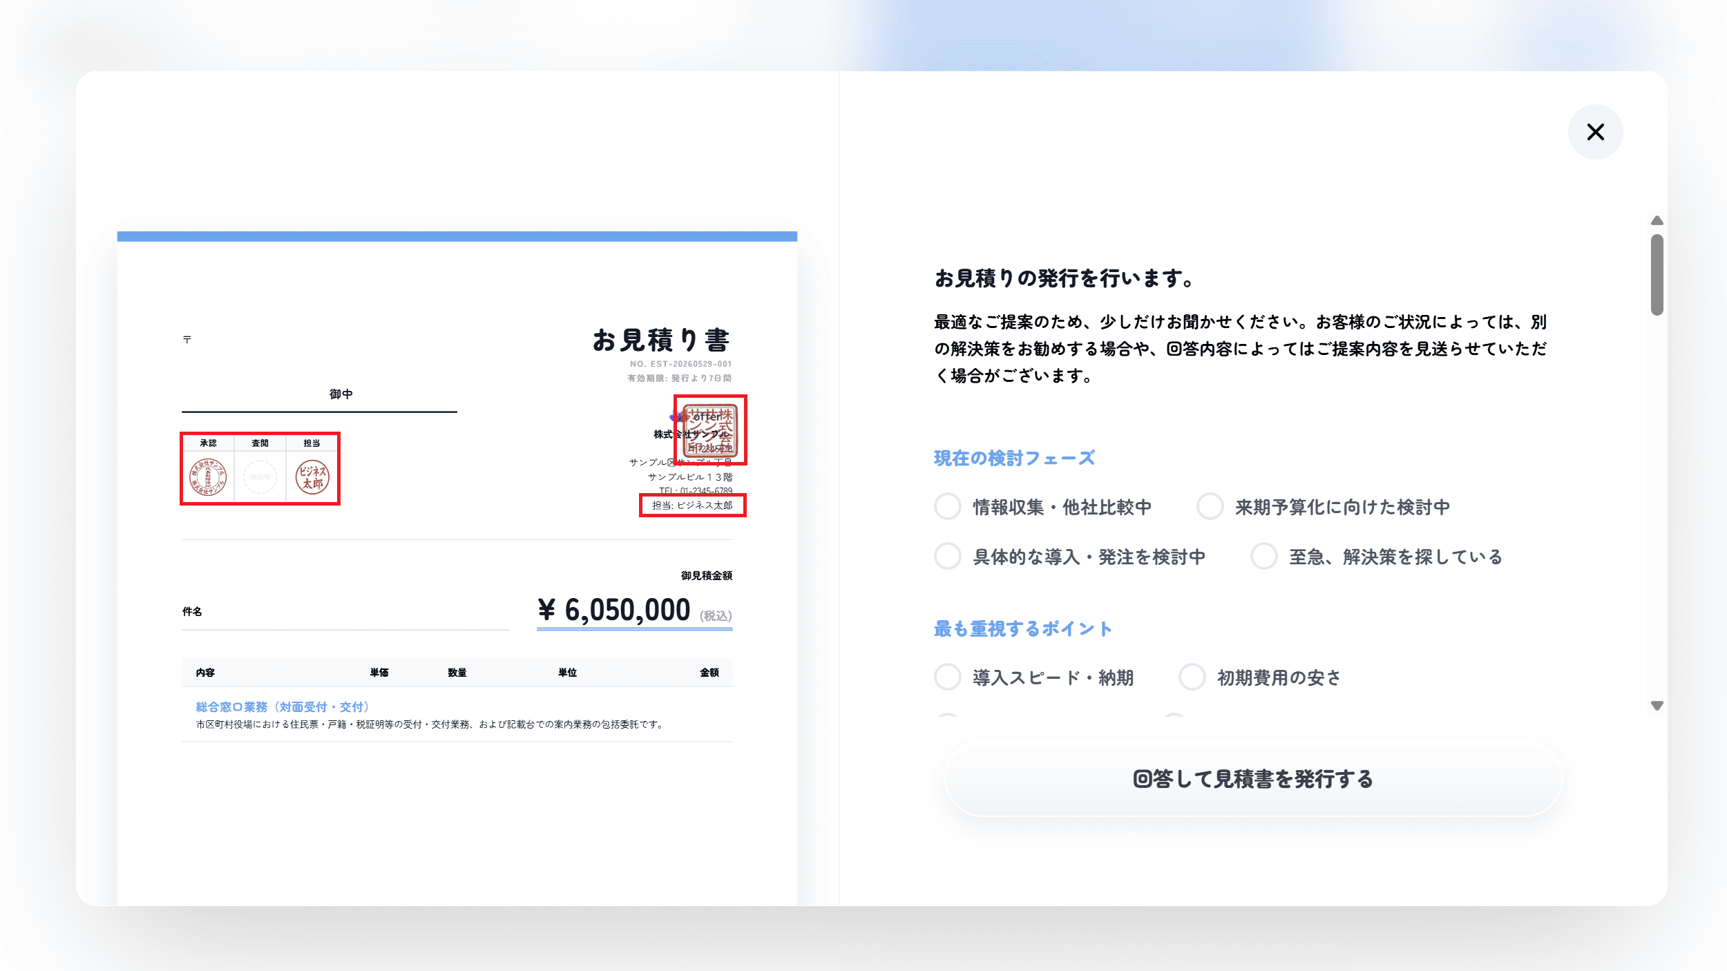
Task: Click the 御見積金額 label
Action: click(x=706, y=575)
